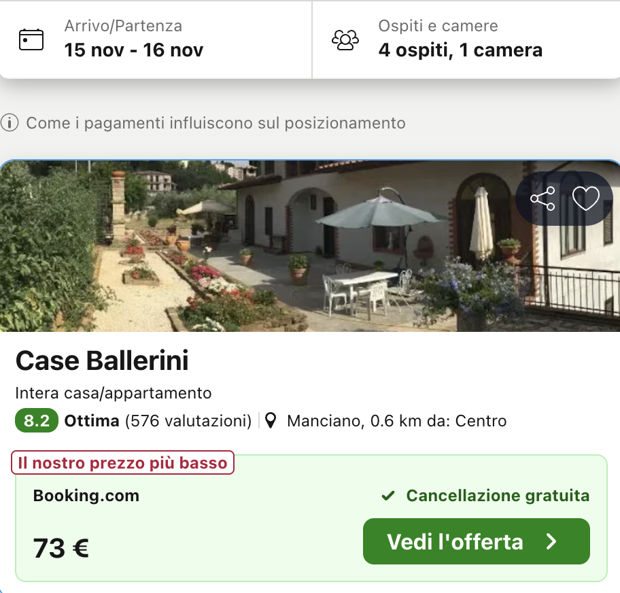Favorite Case Ballerini using the heart toggle
Screen dimensions: 620x593
[x=586, y=199]
